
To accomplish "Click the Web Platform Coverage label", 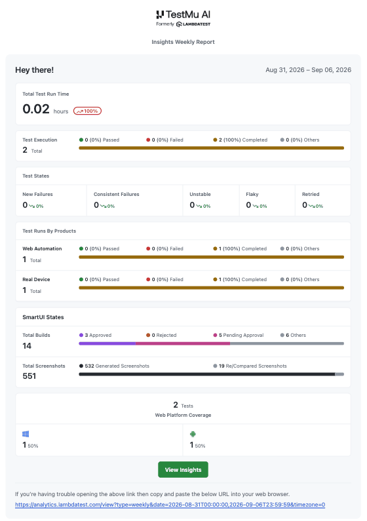I will [x=183, y=415].
